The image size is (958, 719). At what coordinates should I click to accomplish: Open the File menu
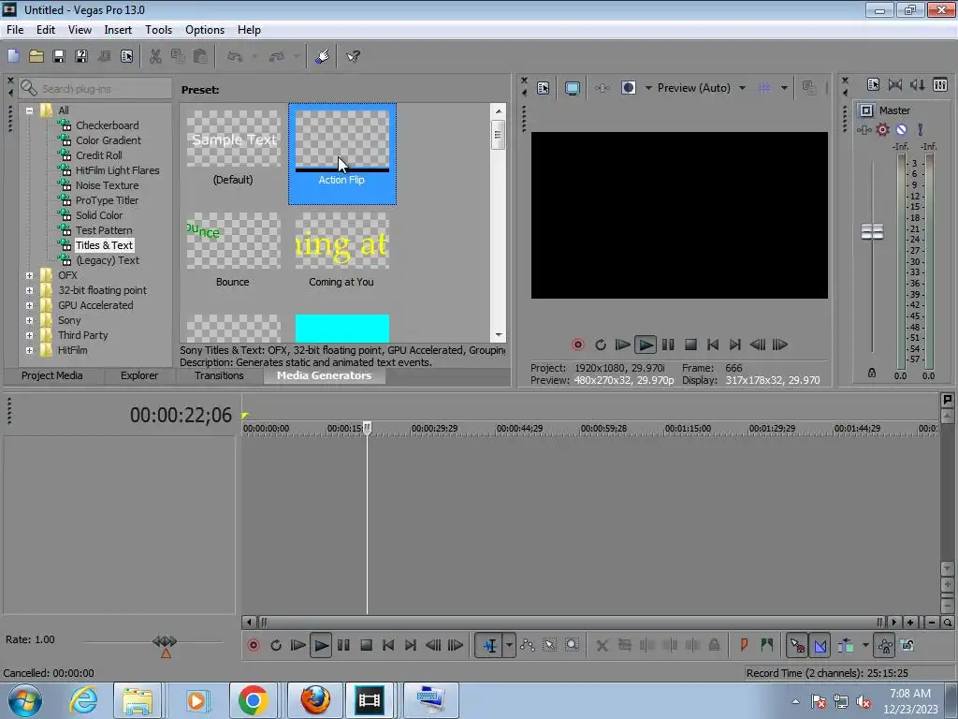pyautogui.click(x=15, y=30)
